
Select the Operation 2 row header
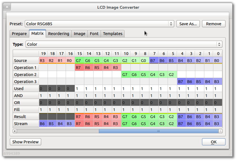click(26, 75)
